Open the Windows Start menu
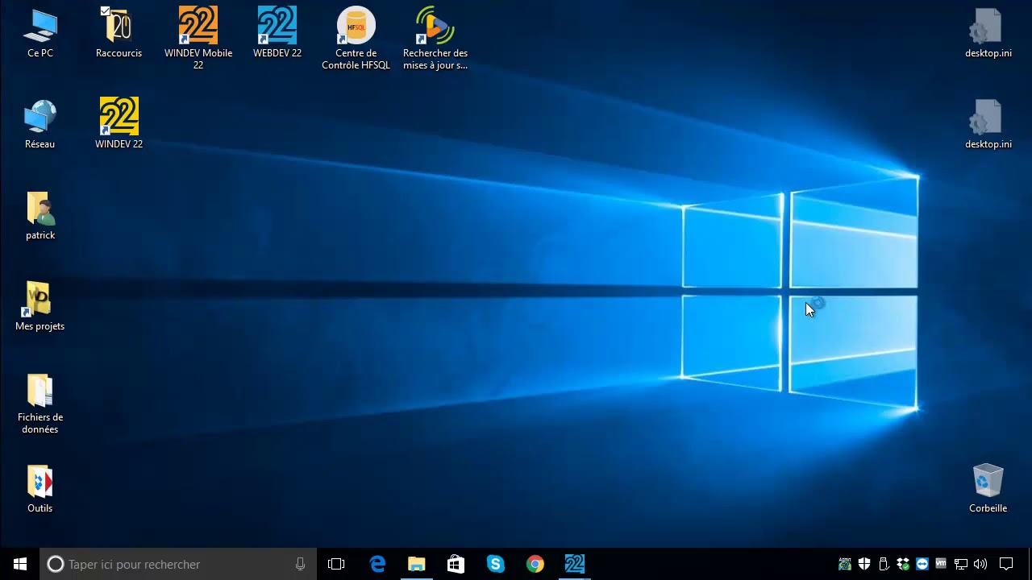The image size is (1032, 580). (20, 564)
